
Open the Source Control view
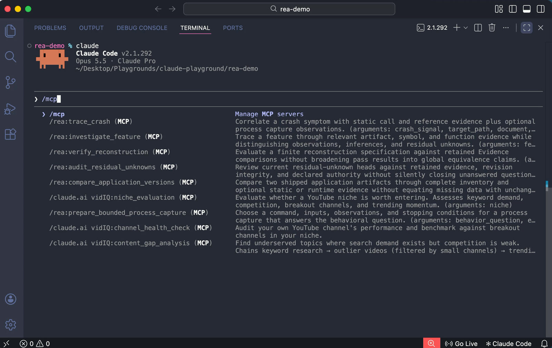[11, 83]
